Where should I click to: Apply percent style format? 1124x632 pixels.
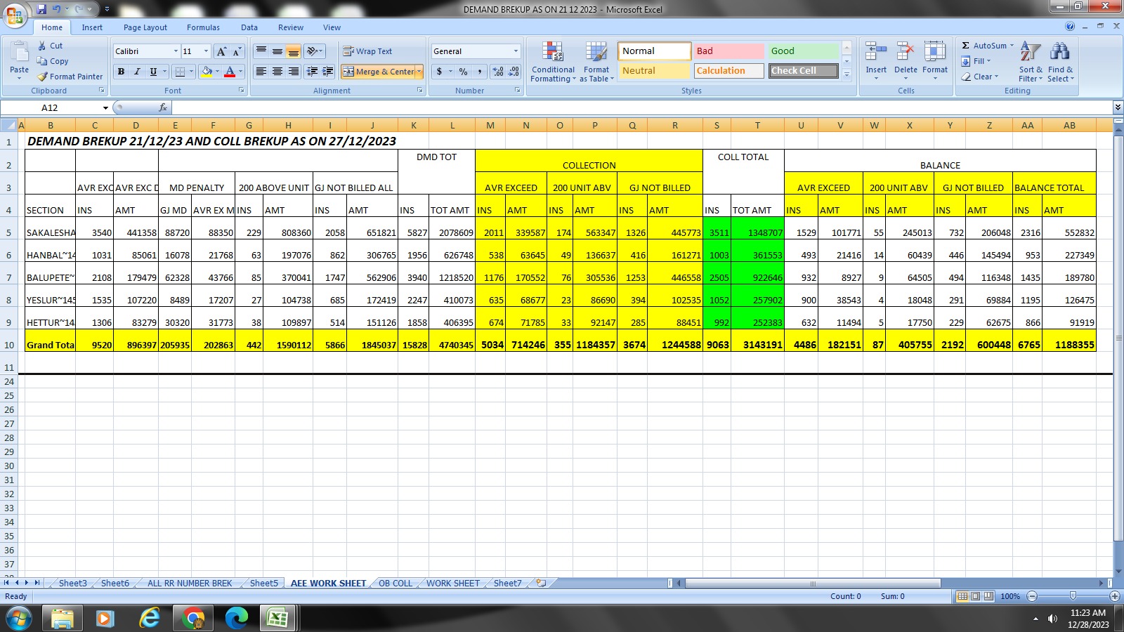(463, 72)
